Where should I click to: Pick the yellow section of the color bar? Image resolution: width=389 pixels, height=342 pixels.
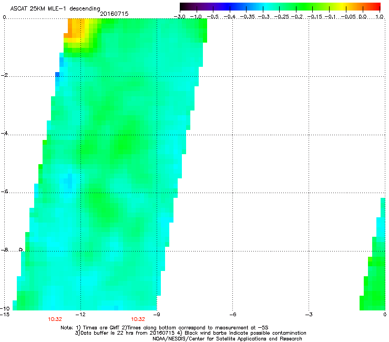pyautogui.click(x=344, y=7)
